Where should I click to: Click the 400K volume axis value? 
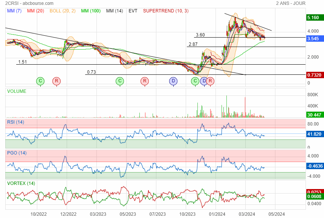(313, 106)
